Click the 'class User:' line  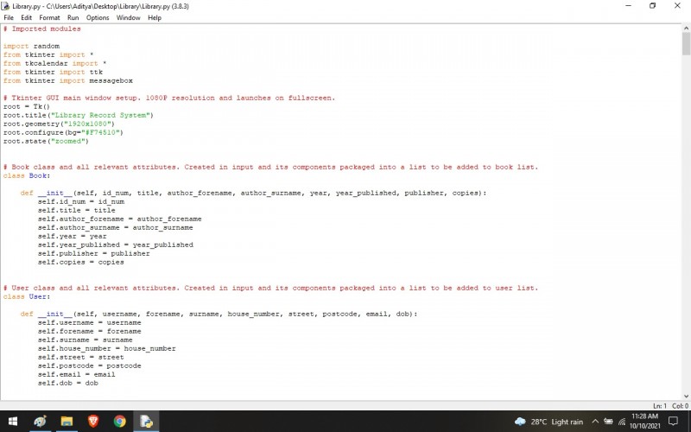coord(27,296)
